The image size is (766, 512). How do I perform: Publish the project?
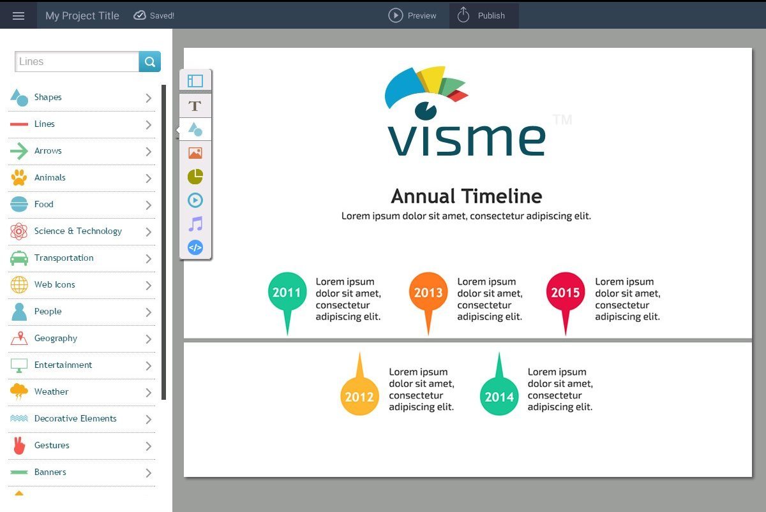point(484,15)
